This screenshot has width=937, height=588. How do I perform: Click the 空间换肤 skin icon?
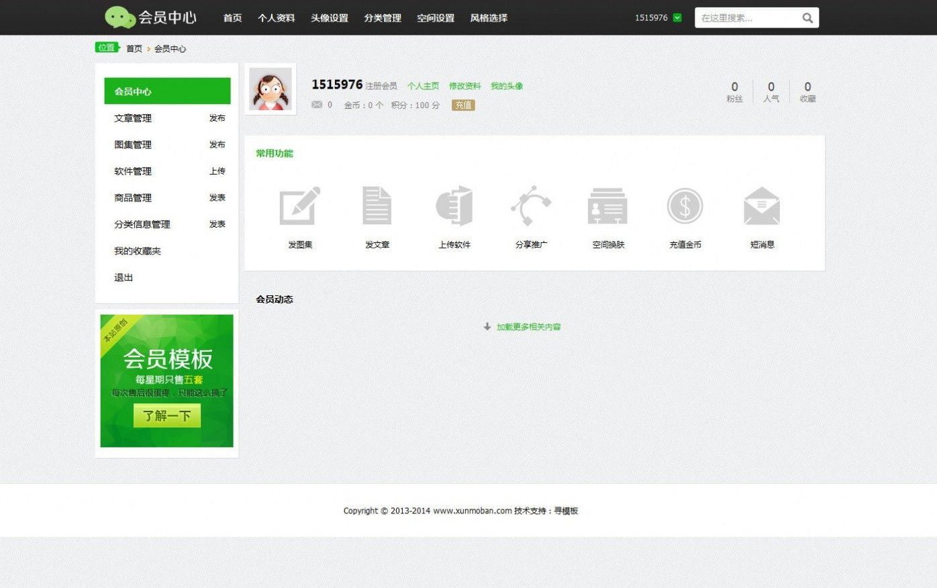(x=607, y=205)
